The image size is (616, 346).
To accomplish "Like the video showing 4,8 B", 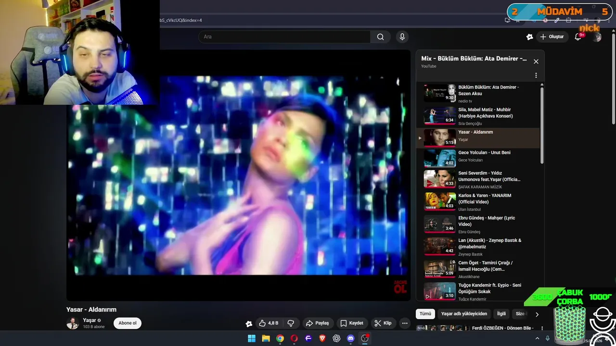I will 269,323.
